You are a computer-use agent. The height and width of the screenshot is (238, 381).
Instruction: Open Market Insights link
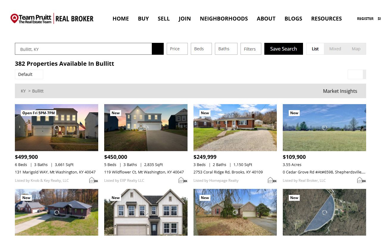pos(340,91)
